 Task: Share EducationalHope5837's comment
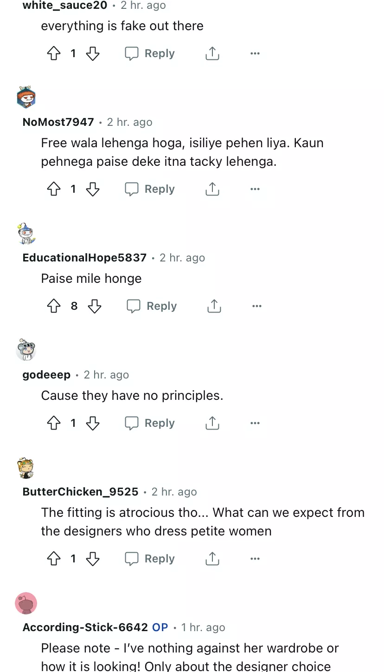[214, 307]
